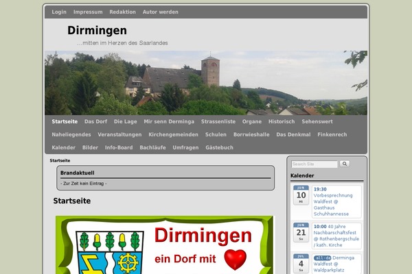Open the Veranstaltungen menu item
The image size is (412, 274).
(x=119, y=134)
